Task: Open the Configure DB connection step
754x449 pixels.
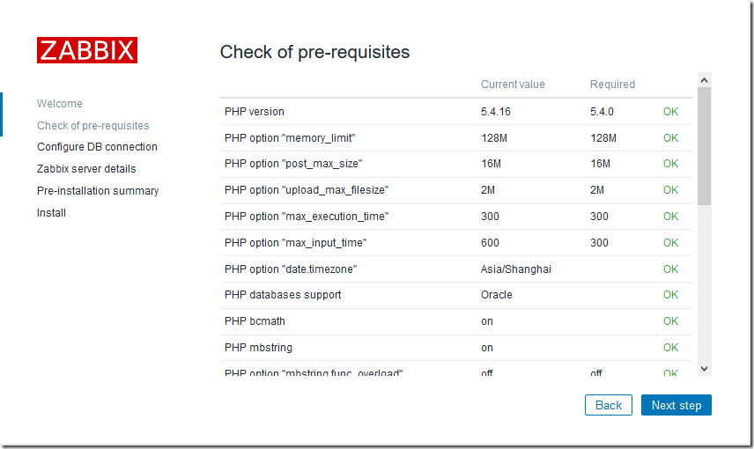Action: 97,147
